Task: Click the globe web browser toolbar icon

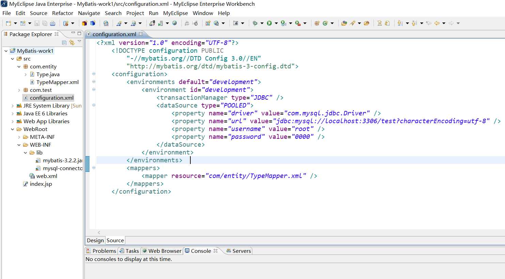Action: click(x=175, y=23)
